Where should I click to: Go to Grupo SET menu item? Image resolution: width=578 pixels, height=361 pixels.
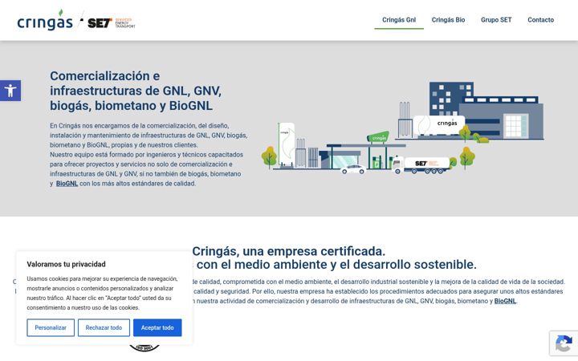(x=496, y=20)
